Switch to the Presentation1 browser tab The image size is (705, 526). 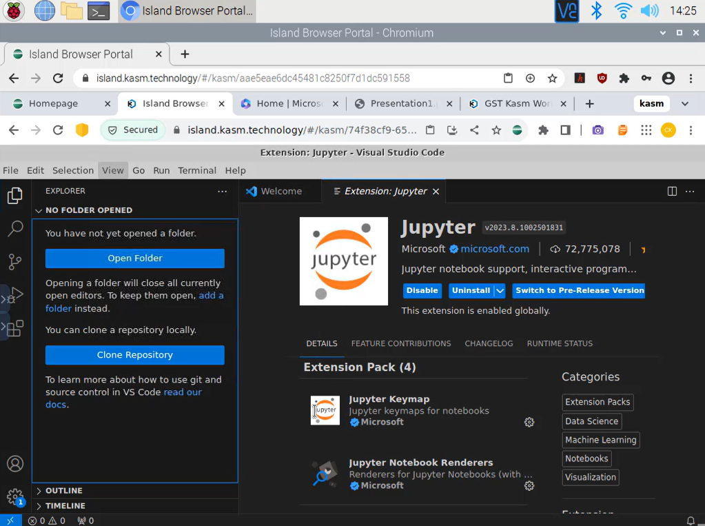pos(402,103)
